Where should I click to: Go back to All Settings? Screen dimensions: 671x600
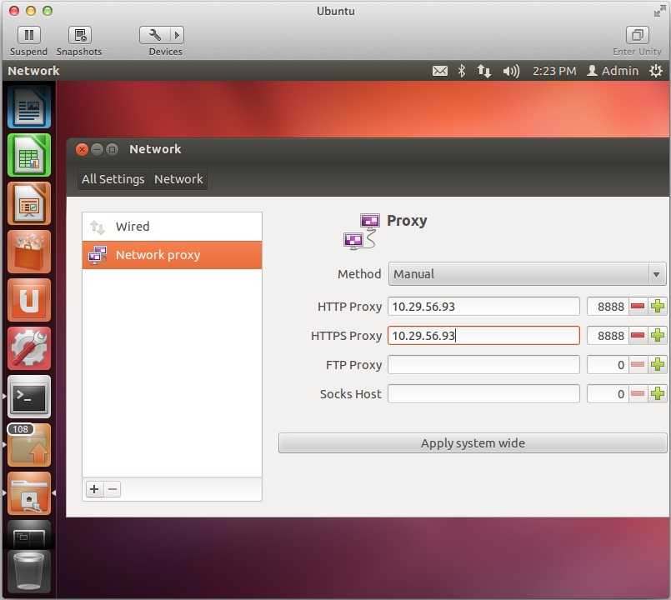[113, 179]
